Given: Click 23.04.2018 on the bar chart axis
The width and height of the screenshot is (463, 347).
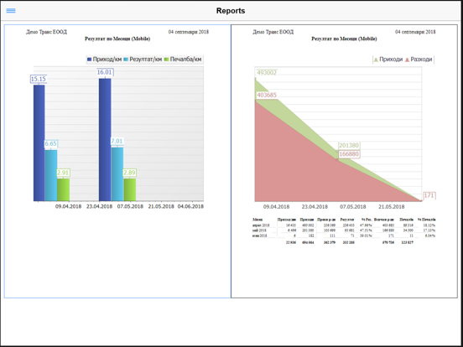Looking at the screenshot, I should (99, 206).
